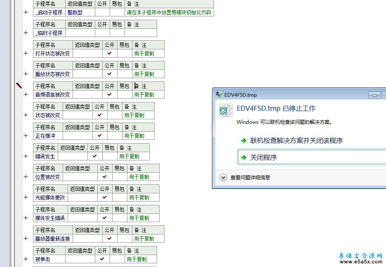
Task: Select the 被单击 name cell
Action: pos(49,259)
